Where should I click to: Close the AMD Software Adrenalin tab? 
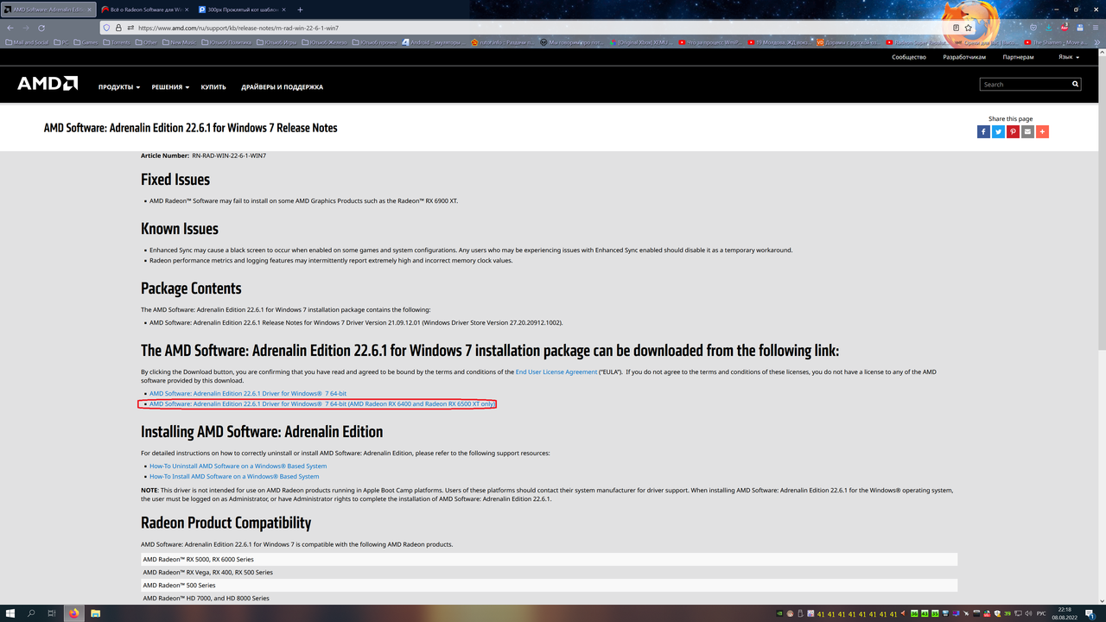coord(89,10)
